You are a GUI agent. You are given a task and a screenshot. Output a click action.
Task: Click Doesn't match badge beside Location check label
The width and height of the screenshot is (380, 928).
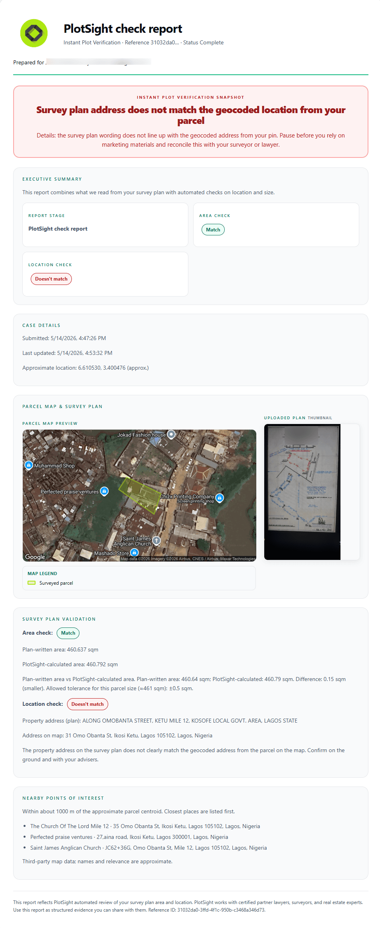click(87, 704)
